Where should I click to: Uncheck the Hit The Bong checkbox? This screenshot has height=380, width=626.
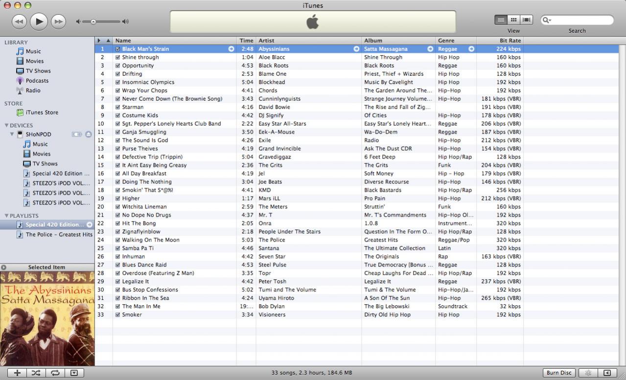(x=118, y=224)
